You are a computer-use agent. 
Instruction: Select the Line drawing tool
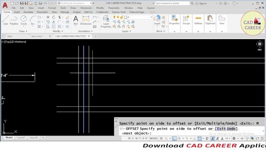tap(5, 20)
